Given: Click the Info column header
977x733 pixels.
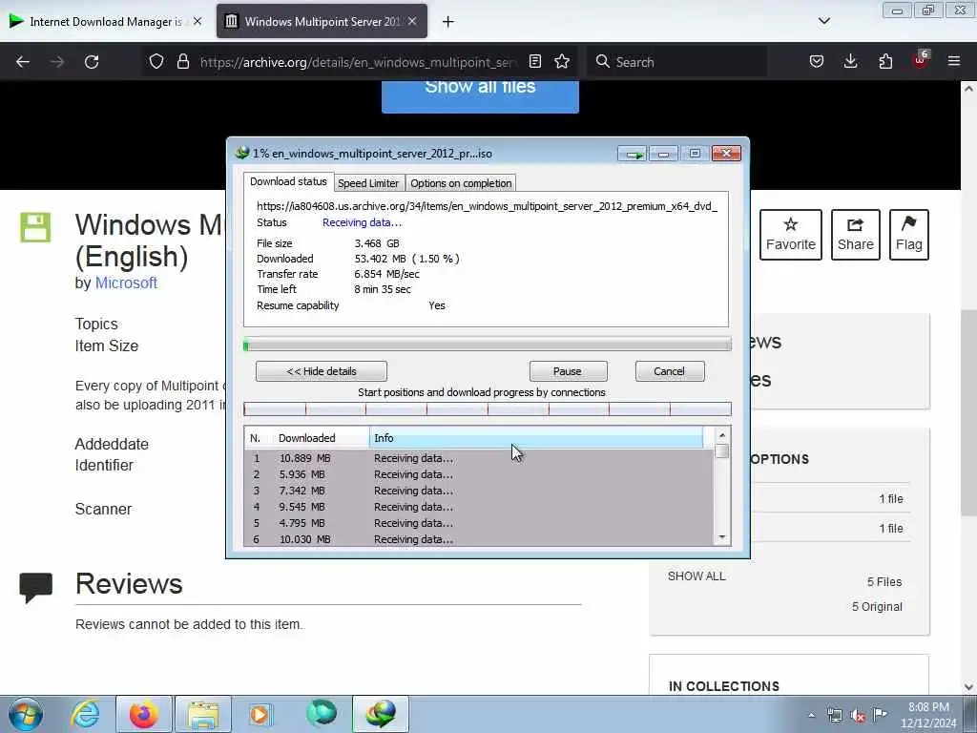Looking at the screenshot, I should [x=536, y=438].
